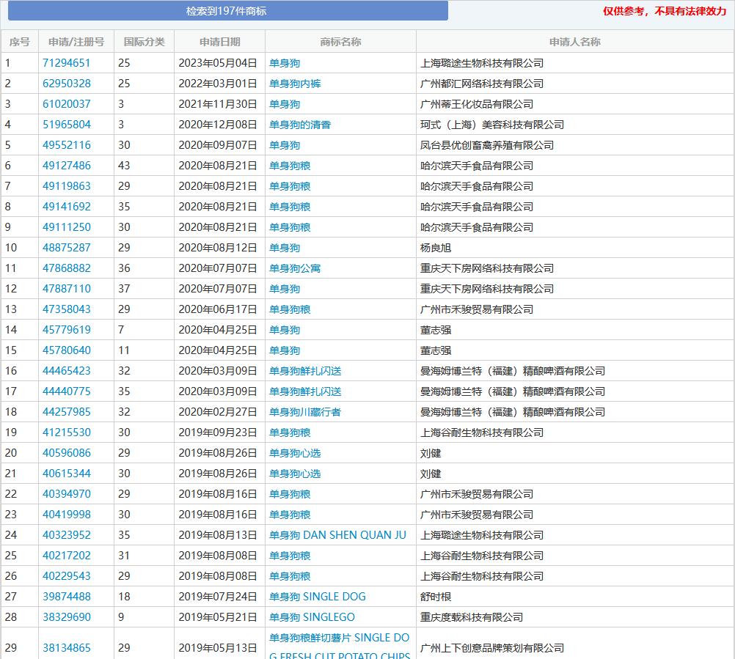Select applicant 重庆度载科技有限公司
The height and width of the screenshot is (659, 735).
point(472,616)
